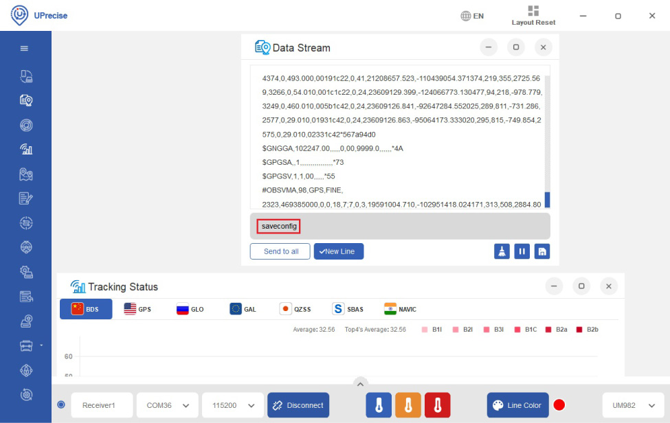Click the orange thermometer button
Viewport: 670px width, 423px height.
[x=407, y=405]
